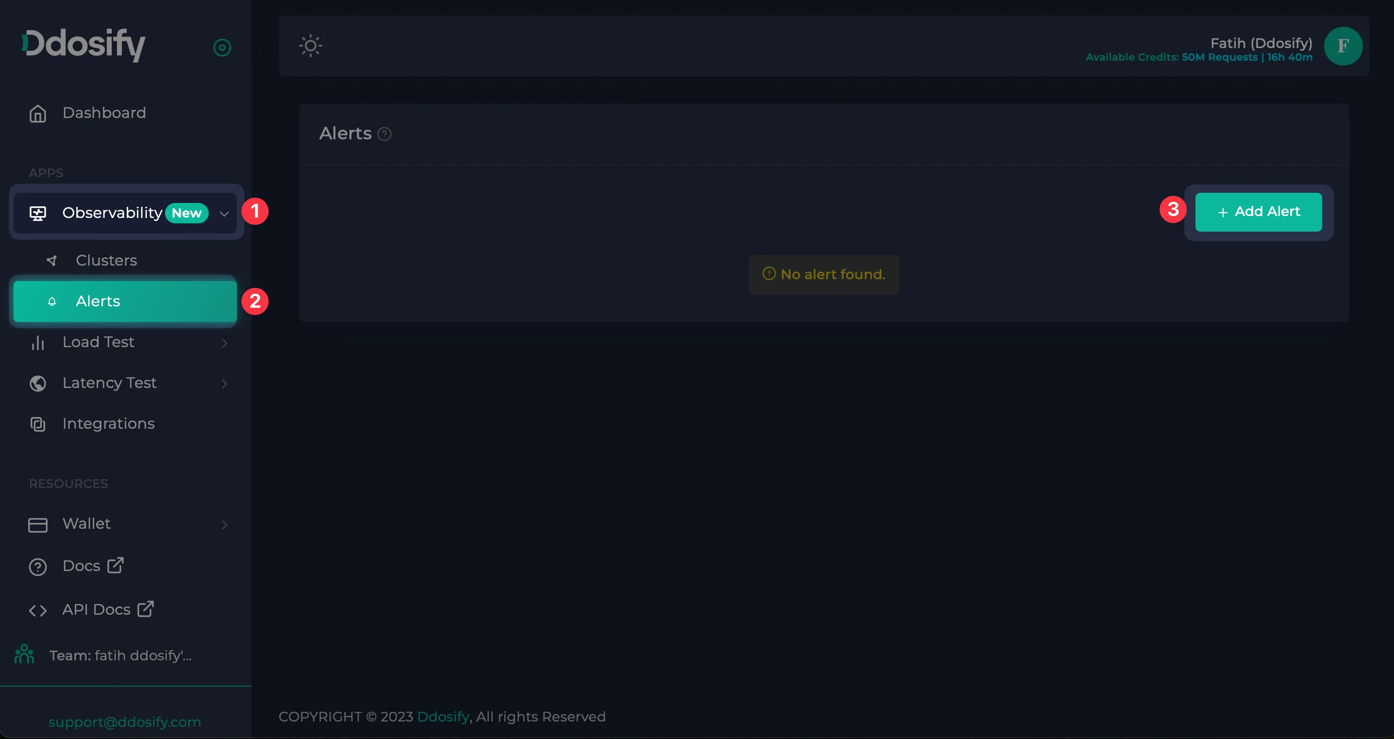Click the APPS section label
This screenshot has width=1394, height=739.
coord(46,173)
